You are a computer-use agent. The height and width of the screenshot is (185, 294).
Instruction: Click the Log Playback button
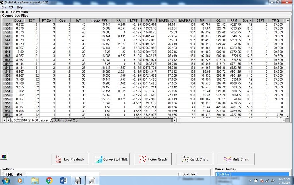tap(70, 159)
